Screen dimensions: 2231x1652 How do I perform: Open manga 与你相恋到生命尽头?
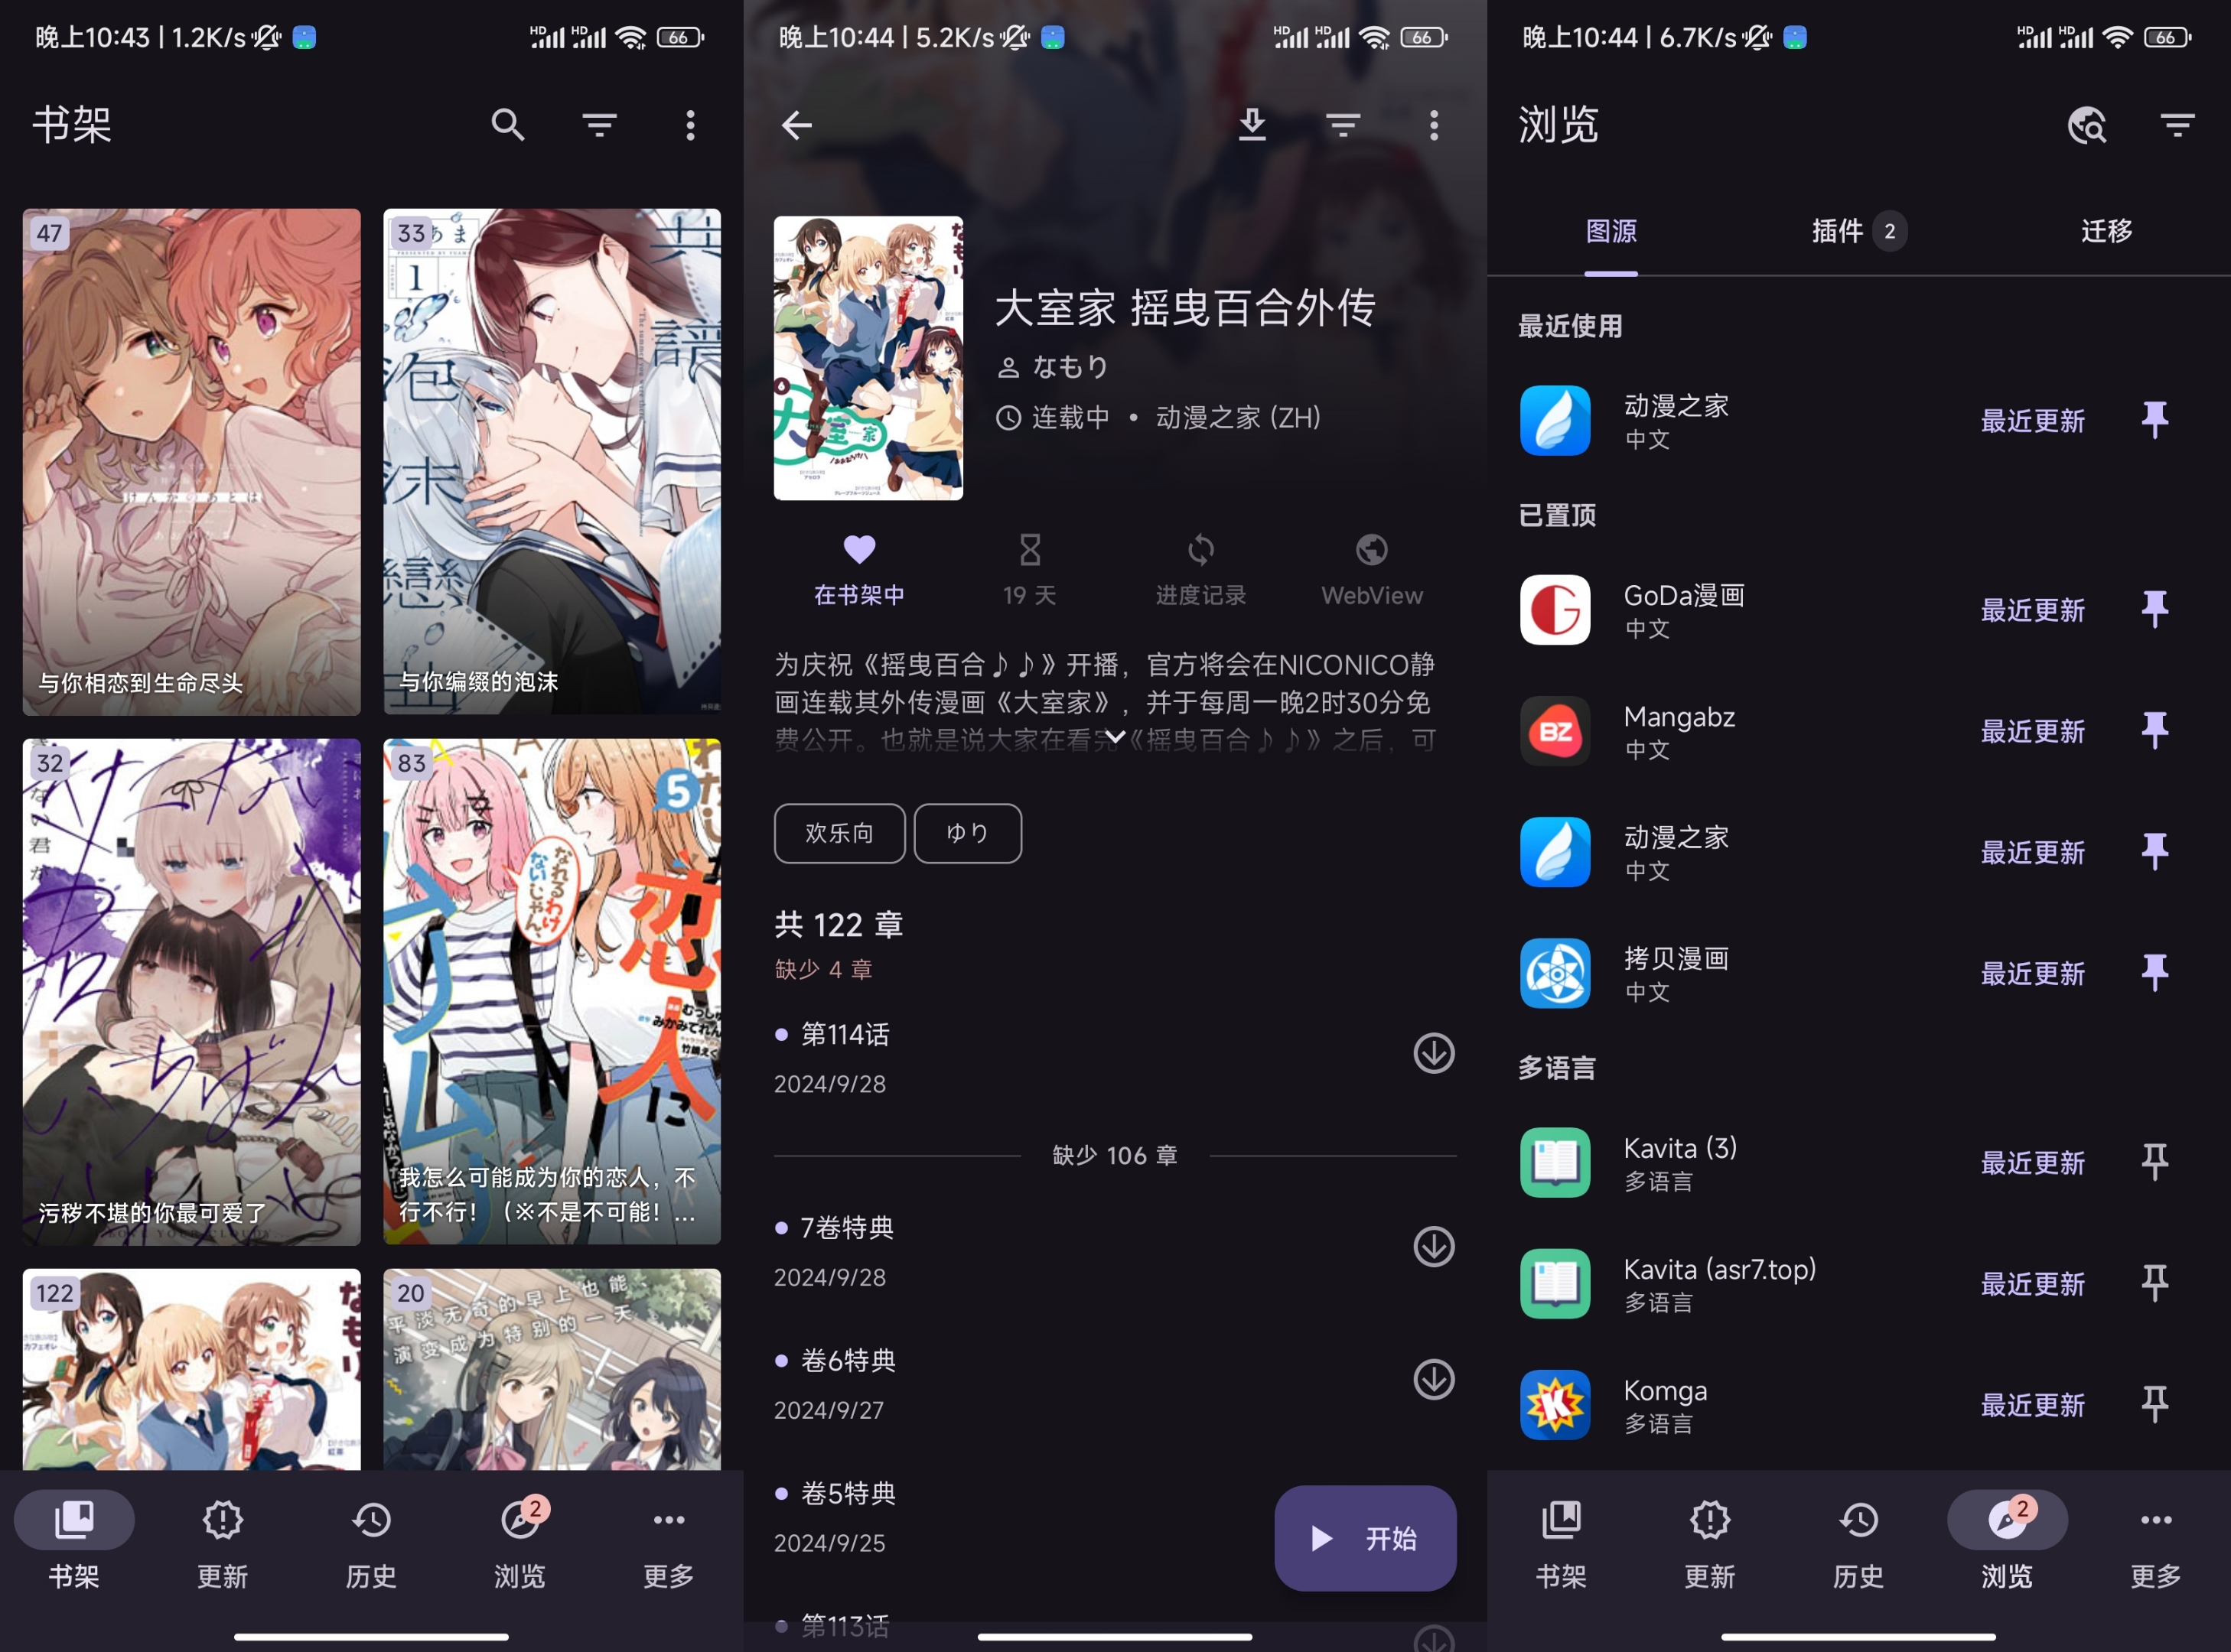pos(191,462)
